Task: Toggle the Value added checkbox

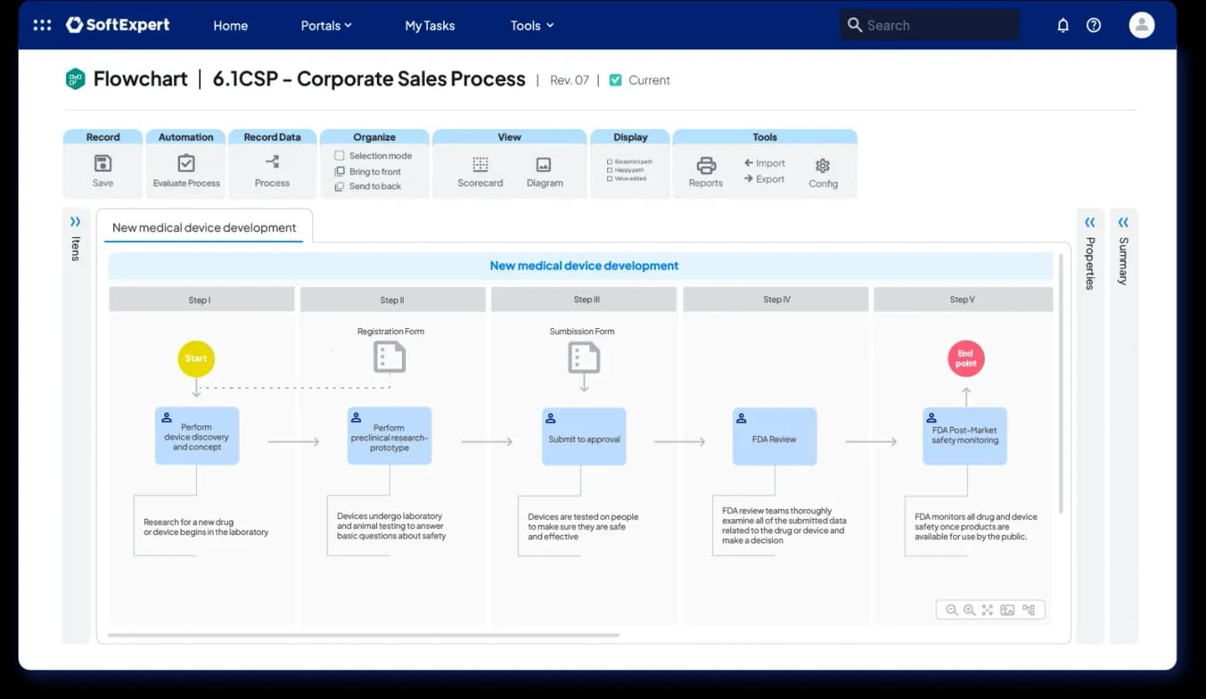Action: coord(610,178)
